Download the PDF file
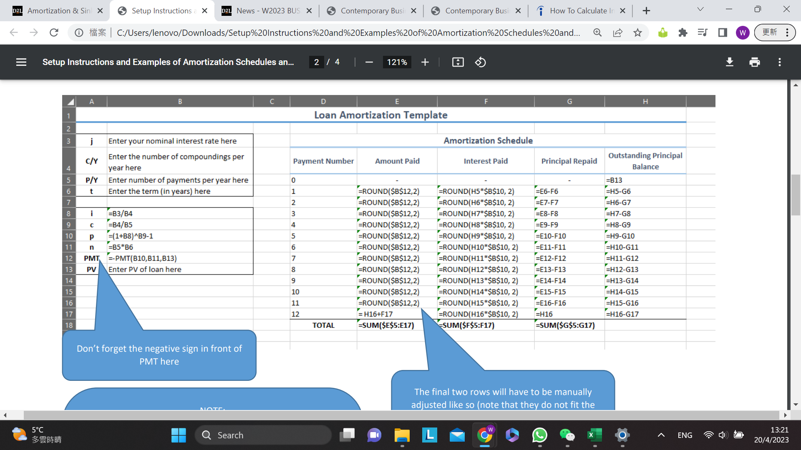The height and width of the screenshot is (450, 801). [729, 62]
